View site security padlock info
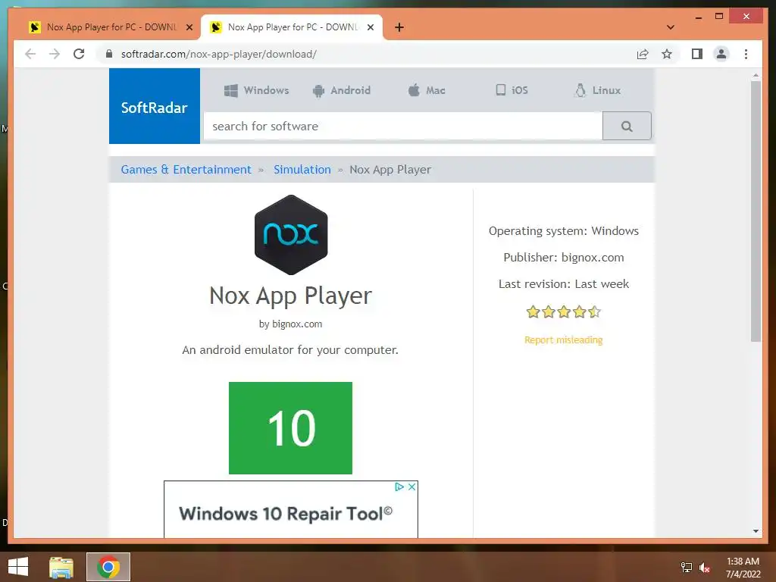Viewport: 776px width, 582px height. click(x=109, y=54)
